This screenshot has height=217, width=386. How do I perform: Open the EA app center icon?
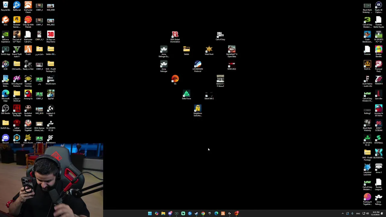click(x=175, y=80)
